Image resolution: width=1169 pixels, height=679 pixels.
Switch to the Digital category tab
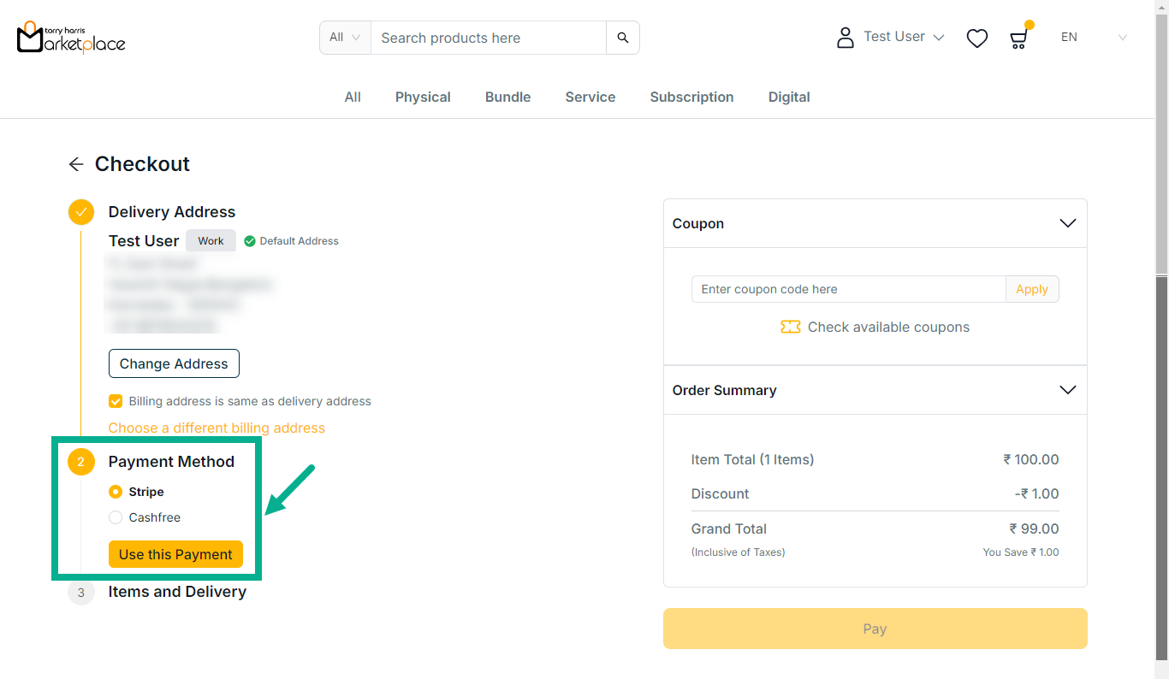pos(789,97)
